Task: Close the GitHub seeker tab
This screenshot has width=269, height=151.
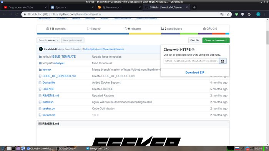Action: (187, 7)
